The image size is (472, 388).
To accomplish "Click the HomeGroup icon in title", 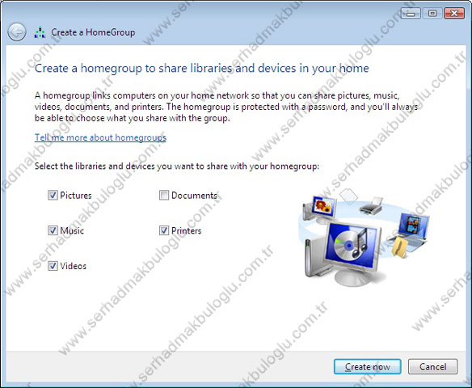I will point(40,32).
